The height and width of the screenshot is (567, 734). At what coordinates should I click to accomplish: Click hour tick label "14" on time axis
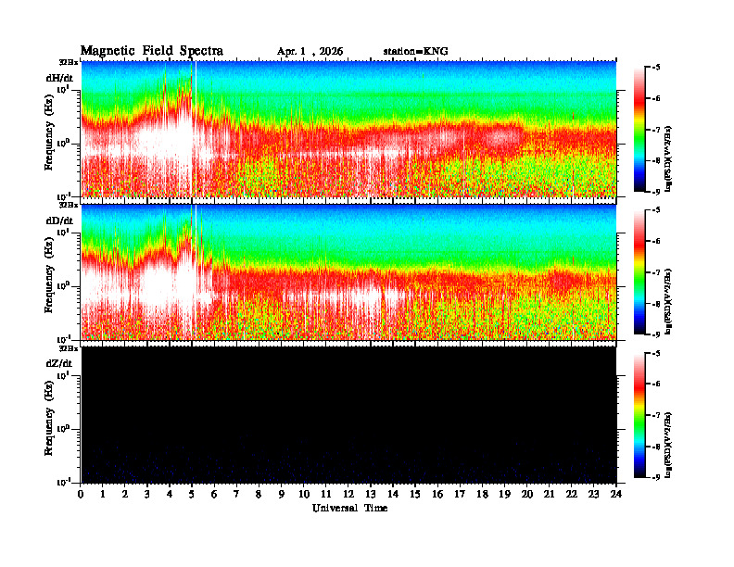[x=393, y=494]
